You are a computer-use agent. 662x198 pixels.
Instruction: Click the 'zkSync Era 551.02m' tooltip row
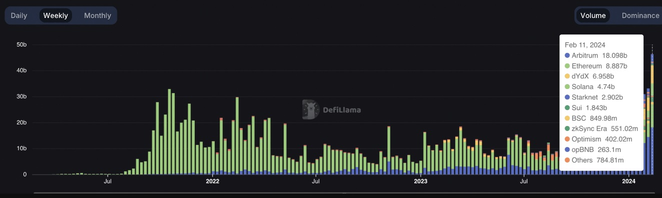coord(601,128)
